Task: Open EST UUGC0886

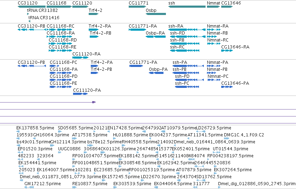Action: 69,149
